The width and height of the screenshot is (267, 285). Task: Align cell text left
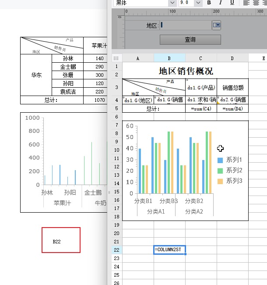(246, 3)
